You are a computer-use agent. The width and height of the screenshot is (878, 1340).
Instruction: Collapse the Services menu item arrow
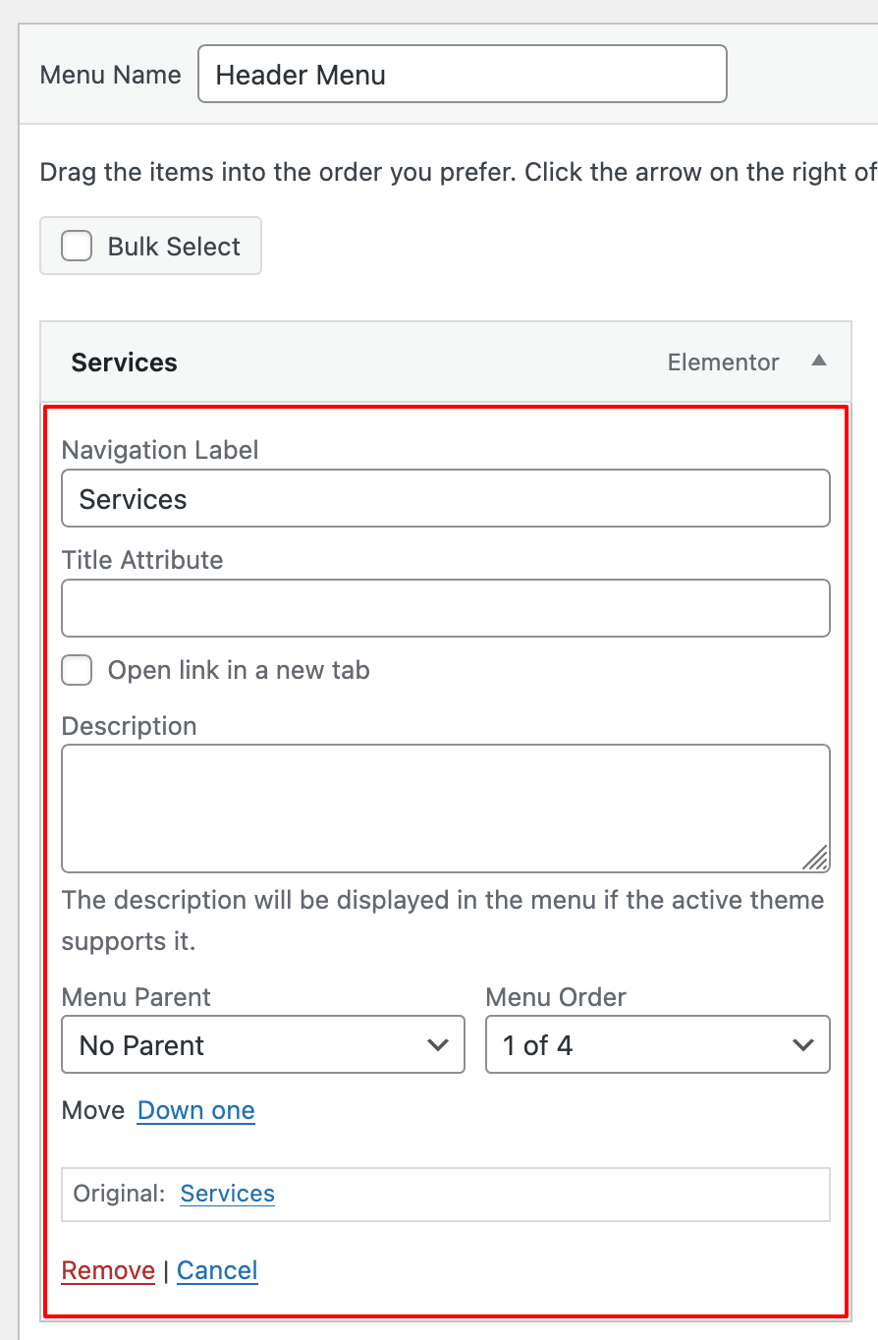coord(818,362)
